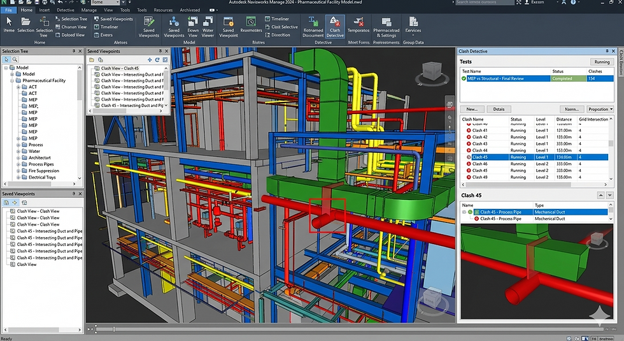This screenshot has width=624, height=341.
Task: Click the Selection Tree vertical scrollbar
Action: tap(80, 85)
